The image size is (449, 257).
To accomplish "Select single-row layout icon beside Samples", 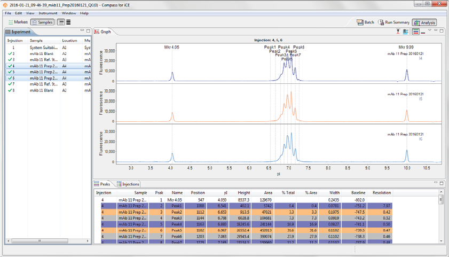I will (x=61, y=22).
